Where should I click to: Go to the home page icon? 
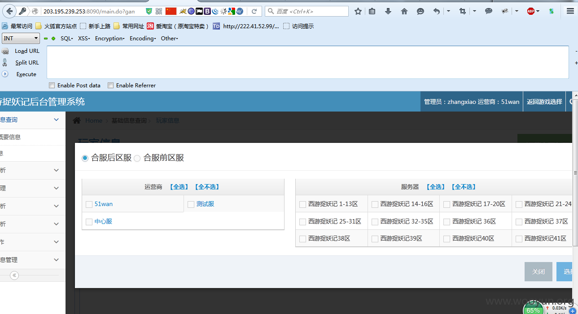pyautogui.click(x=404, y=11)
